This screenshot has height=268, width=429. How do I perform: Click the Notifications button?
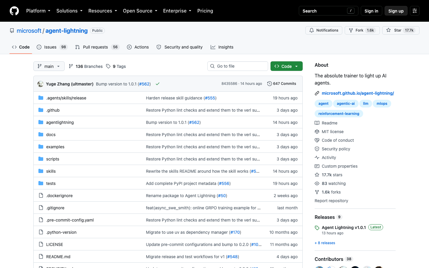[x=324, y=30]
